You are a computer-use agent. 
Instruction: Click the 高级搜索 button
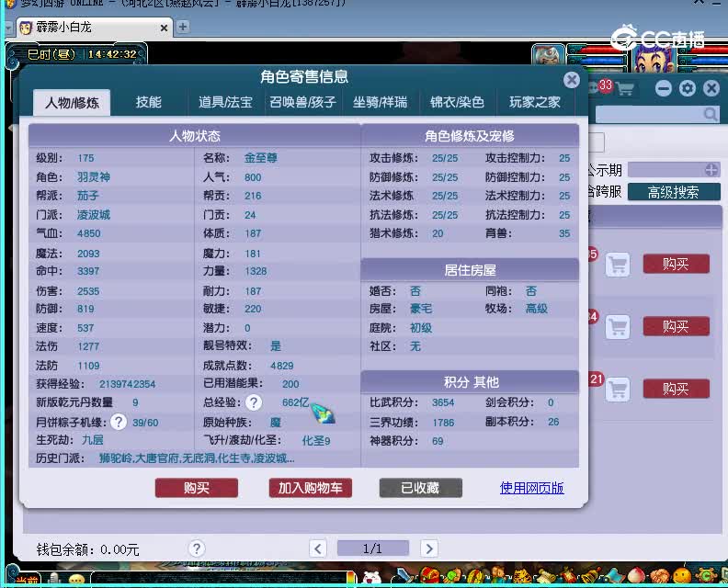click(674, 192)
